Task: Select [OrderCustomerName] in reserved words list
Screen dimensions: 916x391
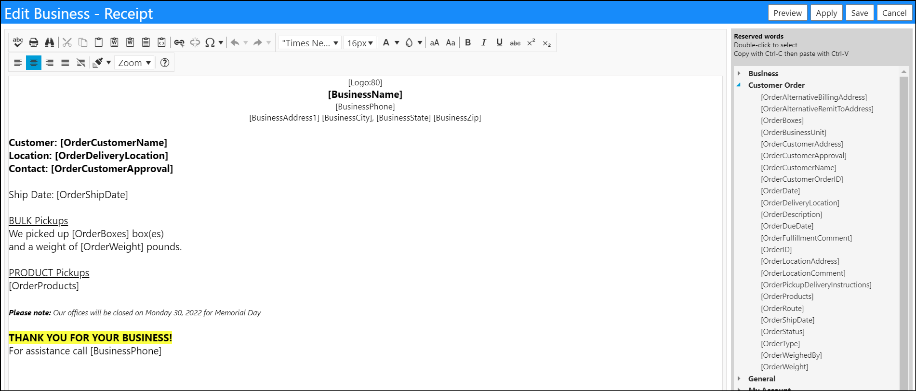Action: 798,167
